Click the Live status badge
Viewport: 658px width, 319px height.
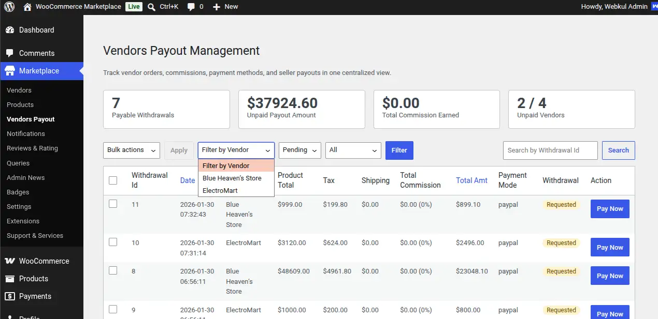tap(134, 7)
